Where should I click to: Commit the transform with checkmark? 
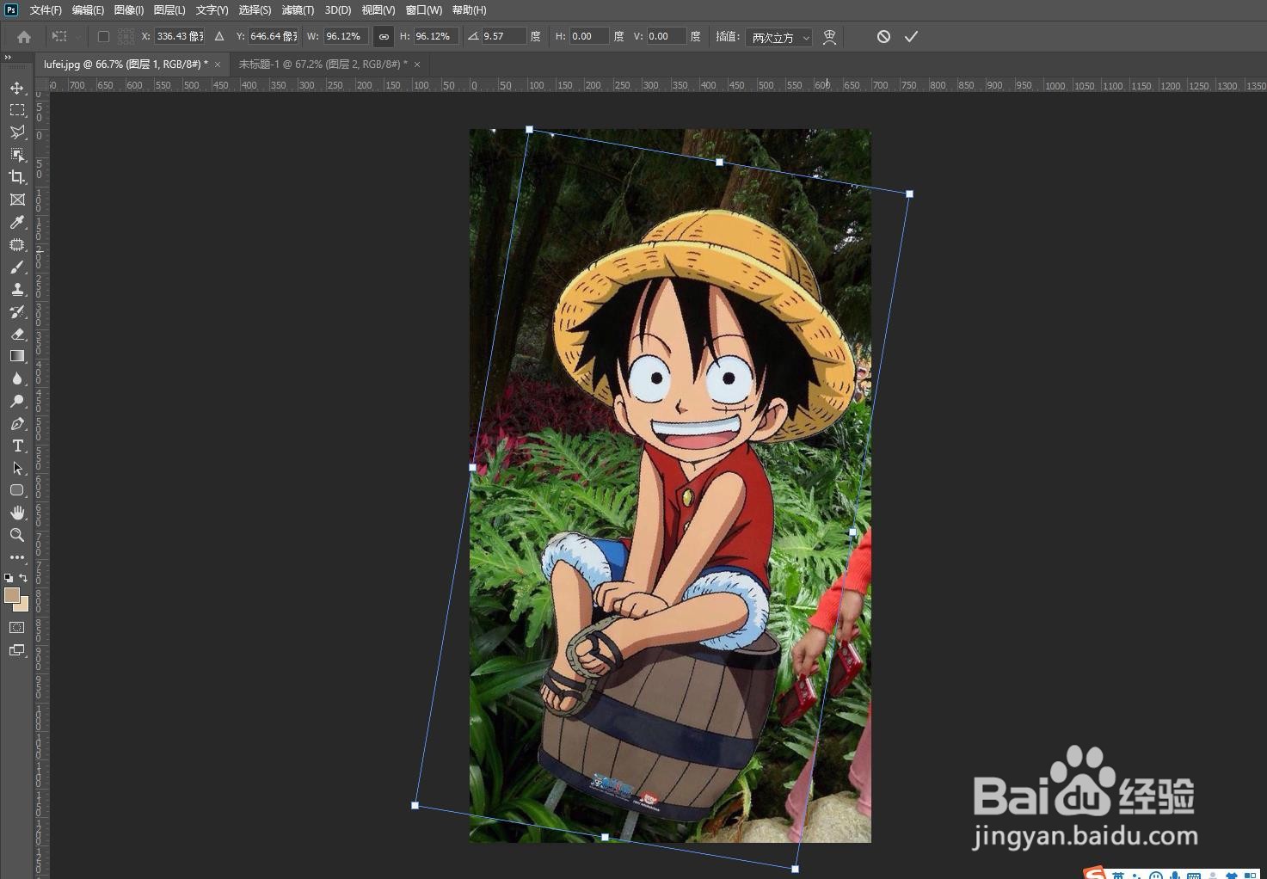[x=911, y=36]
